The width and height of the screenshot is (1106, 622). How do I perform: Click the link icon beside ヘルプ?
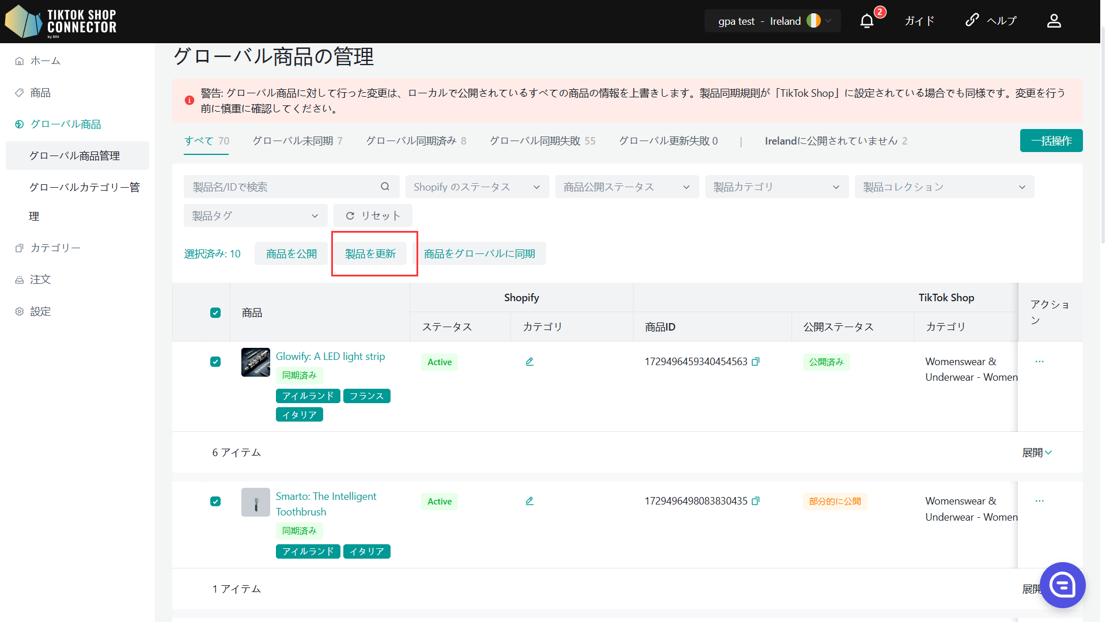(972, 20)
